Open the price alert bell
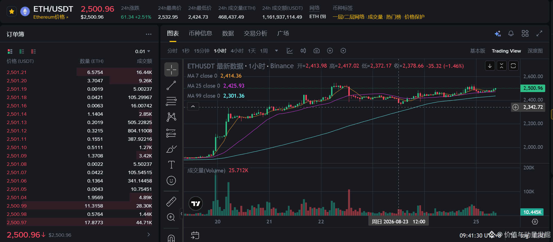This screenshot has height=242, width=553. pyautogui.click(x=511, y=33)
